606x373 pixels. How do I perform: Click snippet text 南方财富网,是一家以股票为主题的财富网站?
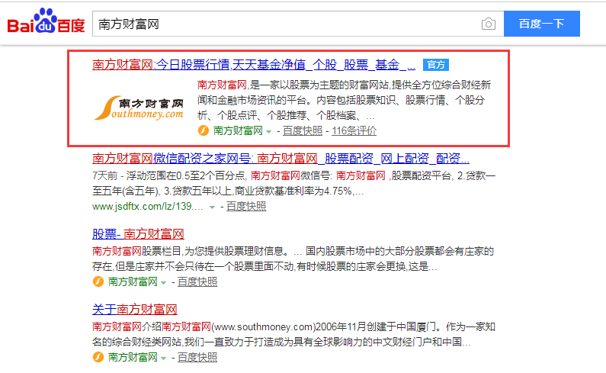293,85
